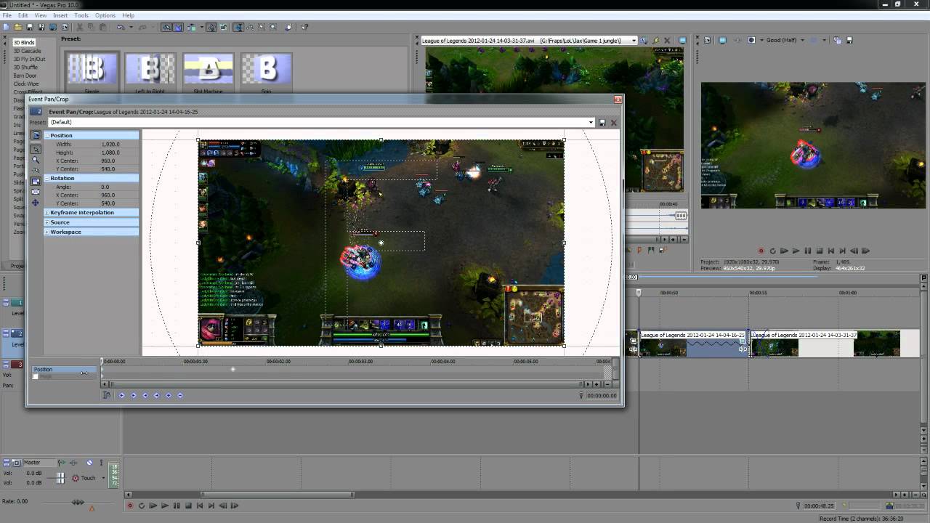930x523 pixels.
Task: Open the Options menu
Action: [105, 15]
